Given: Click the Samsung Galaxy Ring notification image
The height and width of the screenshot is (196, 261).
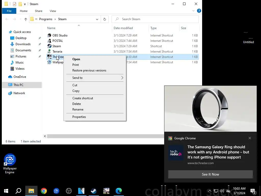Looking at the screenshot, I should click(x=210, y=109).
